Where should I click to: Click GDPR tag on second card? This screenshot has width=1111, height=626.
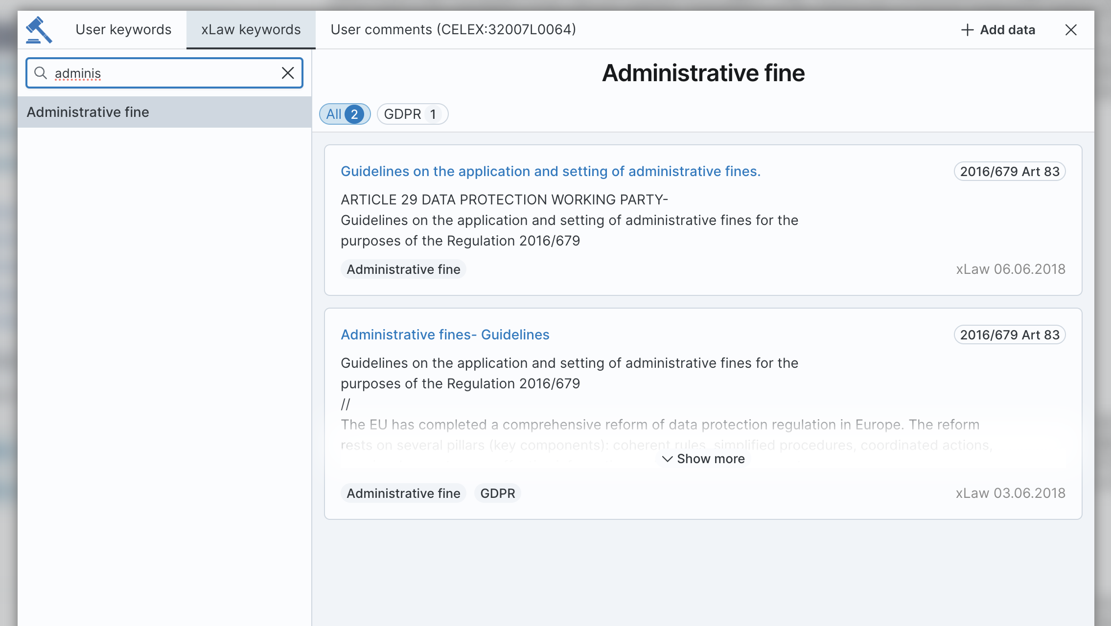coord(497,493)
